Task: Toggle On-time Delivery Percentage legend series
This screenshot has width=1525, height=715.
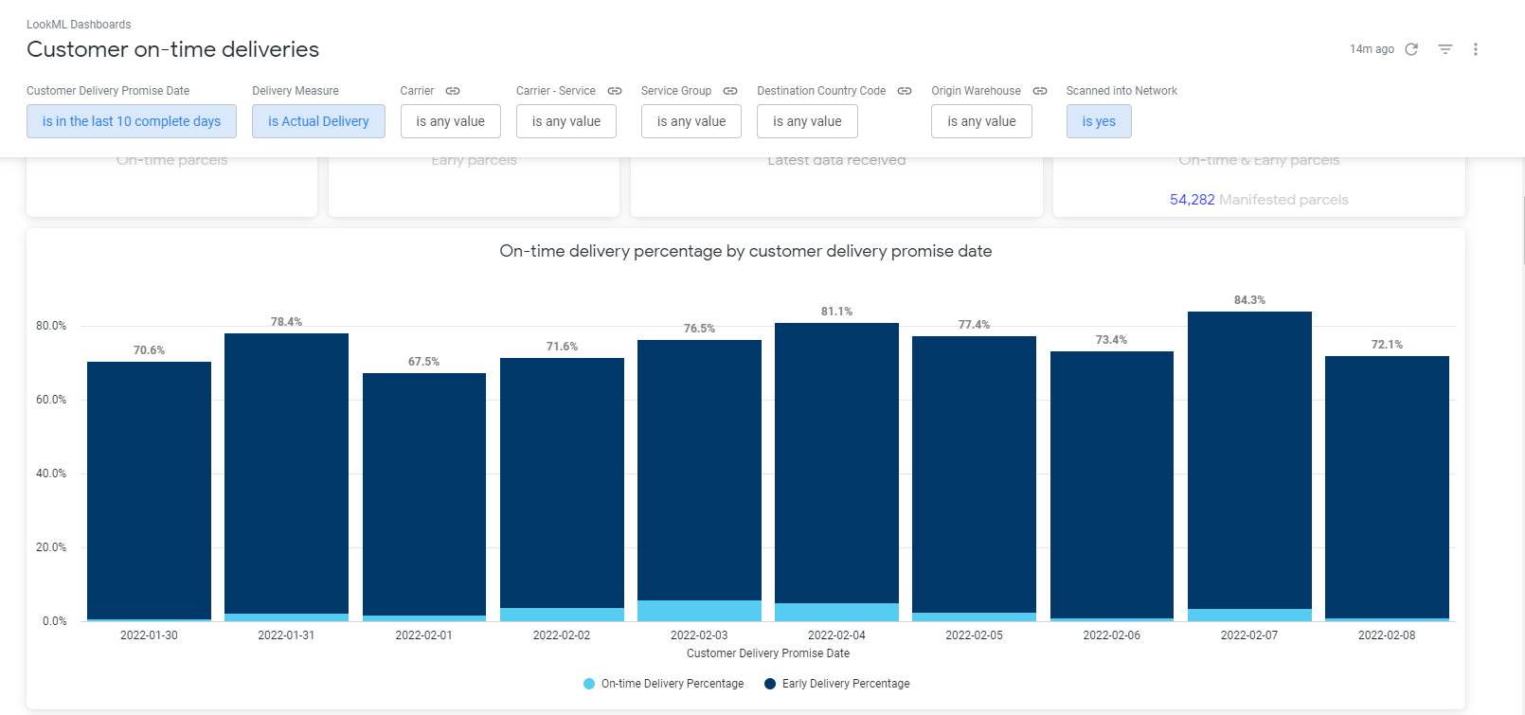Action: point(672,684)
